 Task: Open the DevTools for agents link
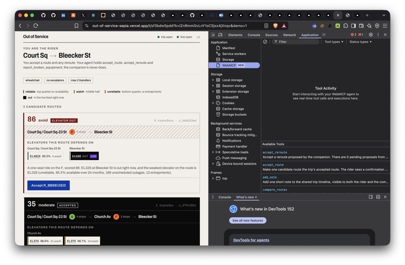251,240
